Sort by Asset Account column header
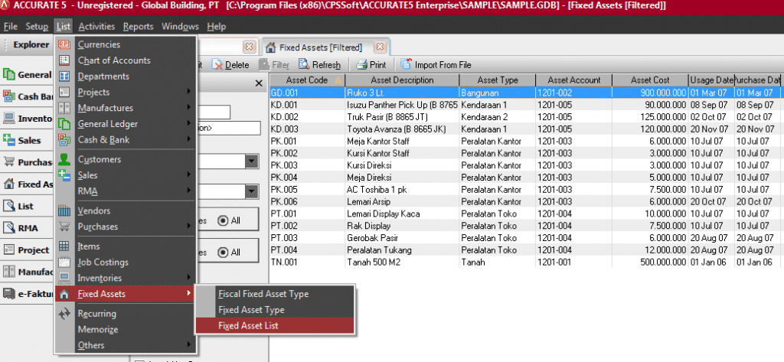Screen dimensions: 784x362 coord(574,80)
